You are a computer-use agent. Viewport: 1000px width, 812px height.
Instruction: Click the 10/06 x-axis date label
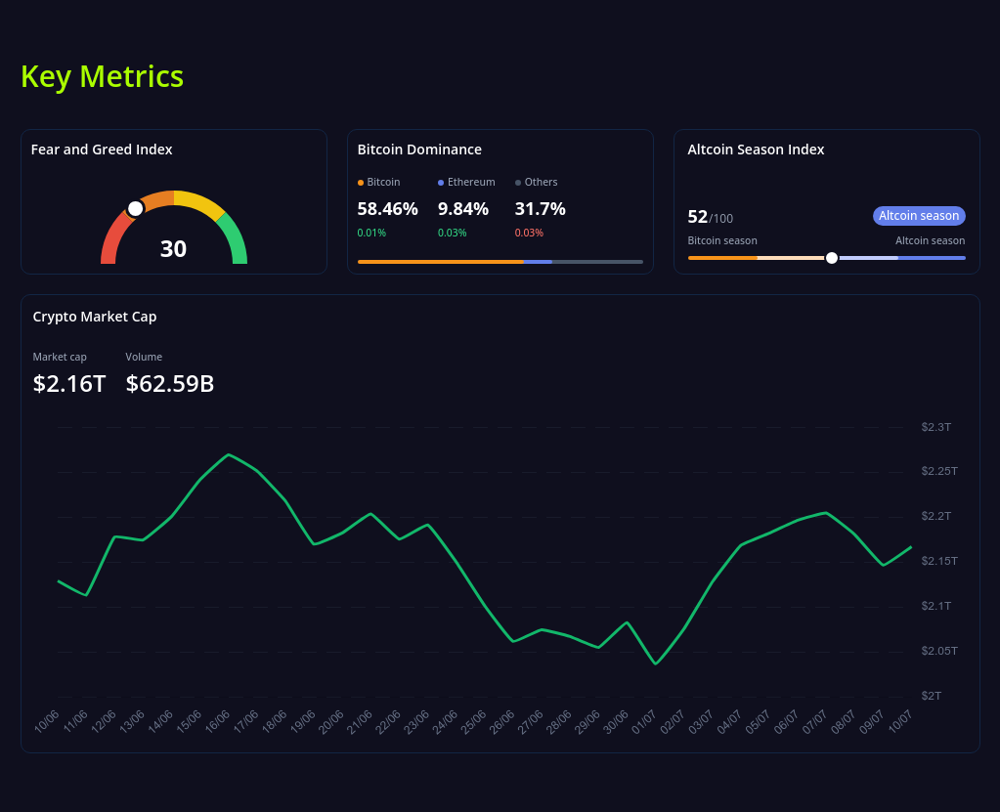(47, 721)
